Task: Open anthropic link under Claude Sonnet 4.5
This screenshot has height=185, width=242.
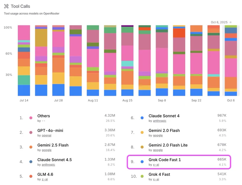Action: [x=48, y=165]
